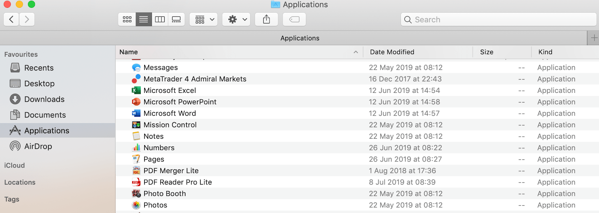
Task: Sort by the Kind column header
Action: tap(565, 52)
